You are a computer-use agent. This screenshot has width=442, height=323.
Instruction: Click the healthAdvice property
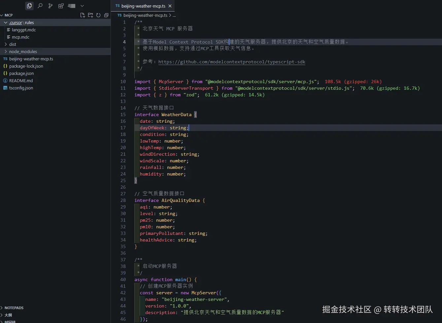click(156, 240)
